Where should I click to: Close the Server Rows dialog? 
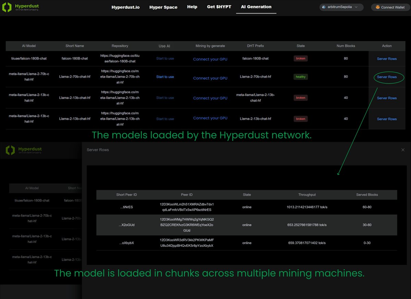point(403,150)
